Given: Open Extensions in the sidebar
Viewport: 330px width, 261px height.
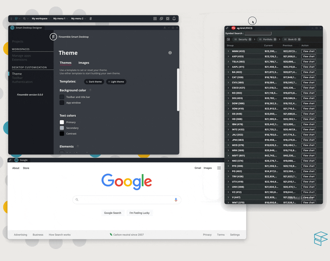Looking at the screenshot, I should 20,59.
